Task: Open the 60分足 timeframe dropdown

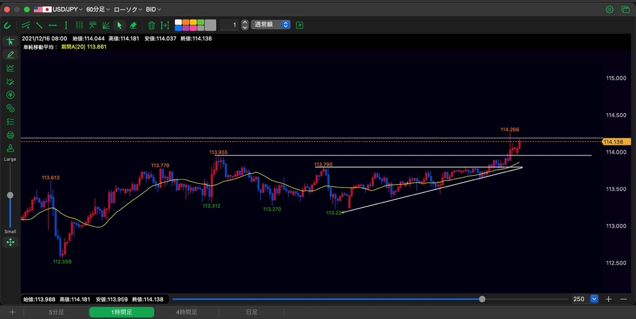Action: pyautogui.click(x=98, y=10)
